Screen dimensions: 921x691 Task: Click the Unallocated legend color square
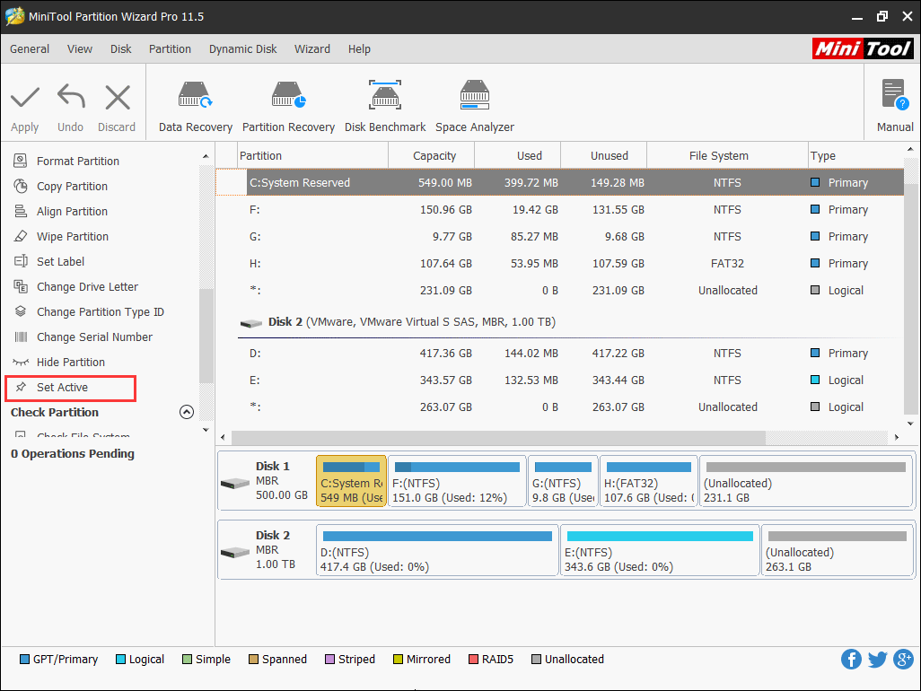[536, 660]
